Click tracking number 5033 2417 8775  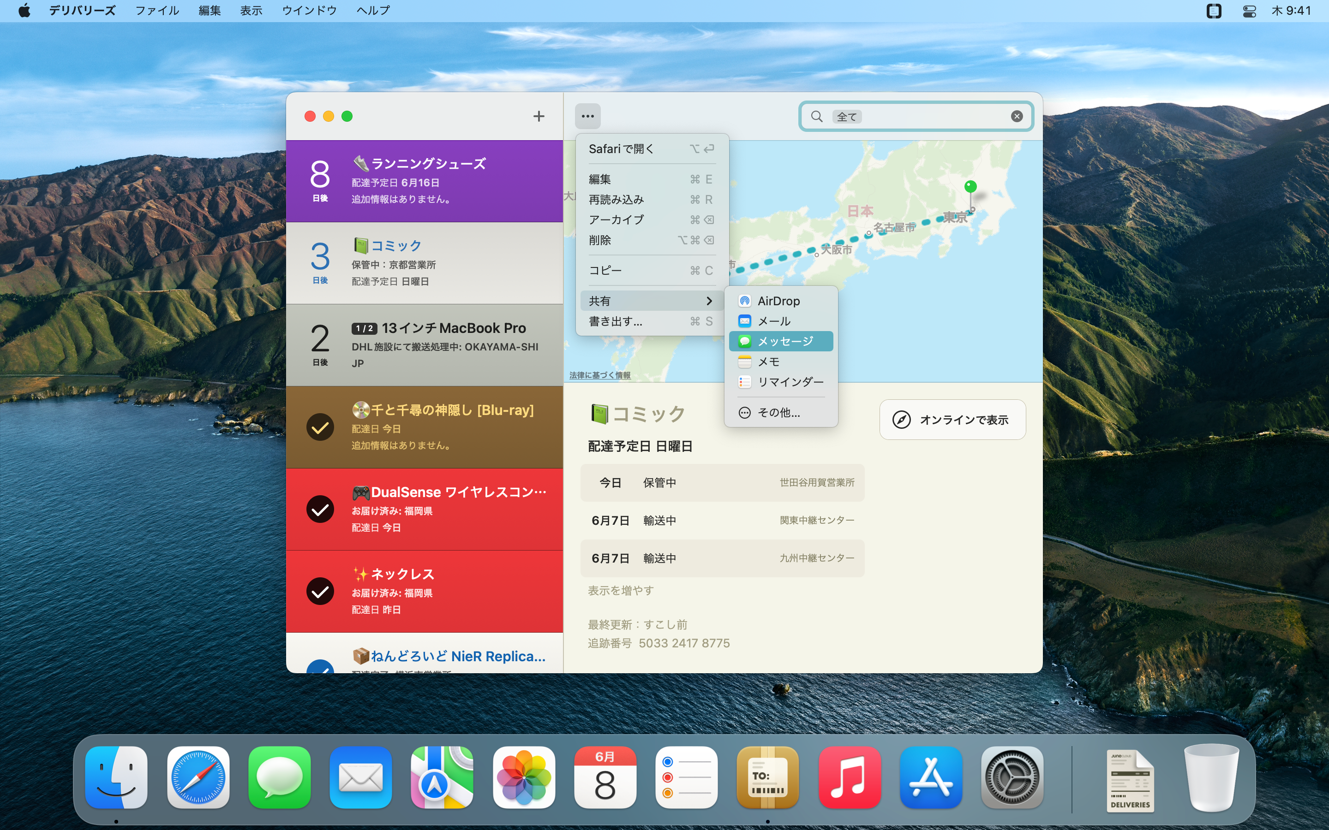coord(684,643)
